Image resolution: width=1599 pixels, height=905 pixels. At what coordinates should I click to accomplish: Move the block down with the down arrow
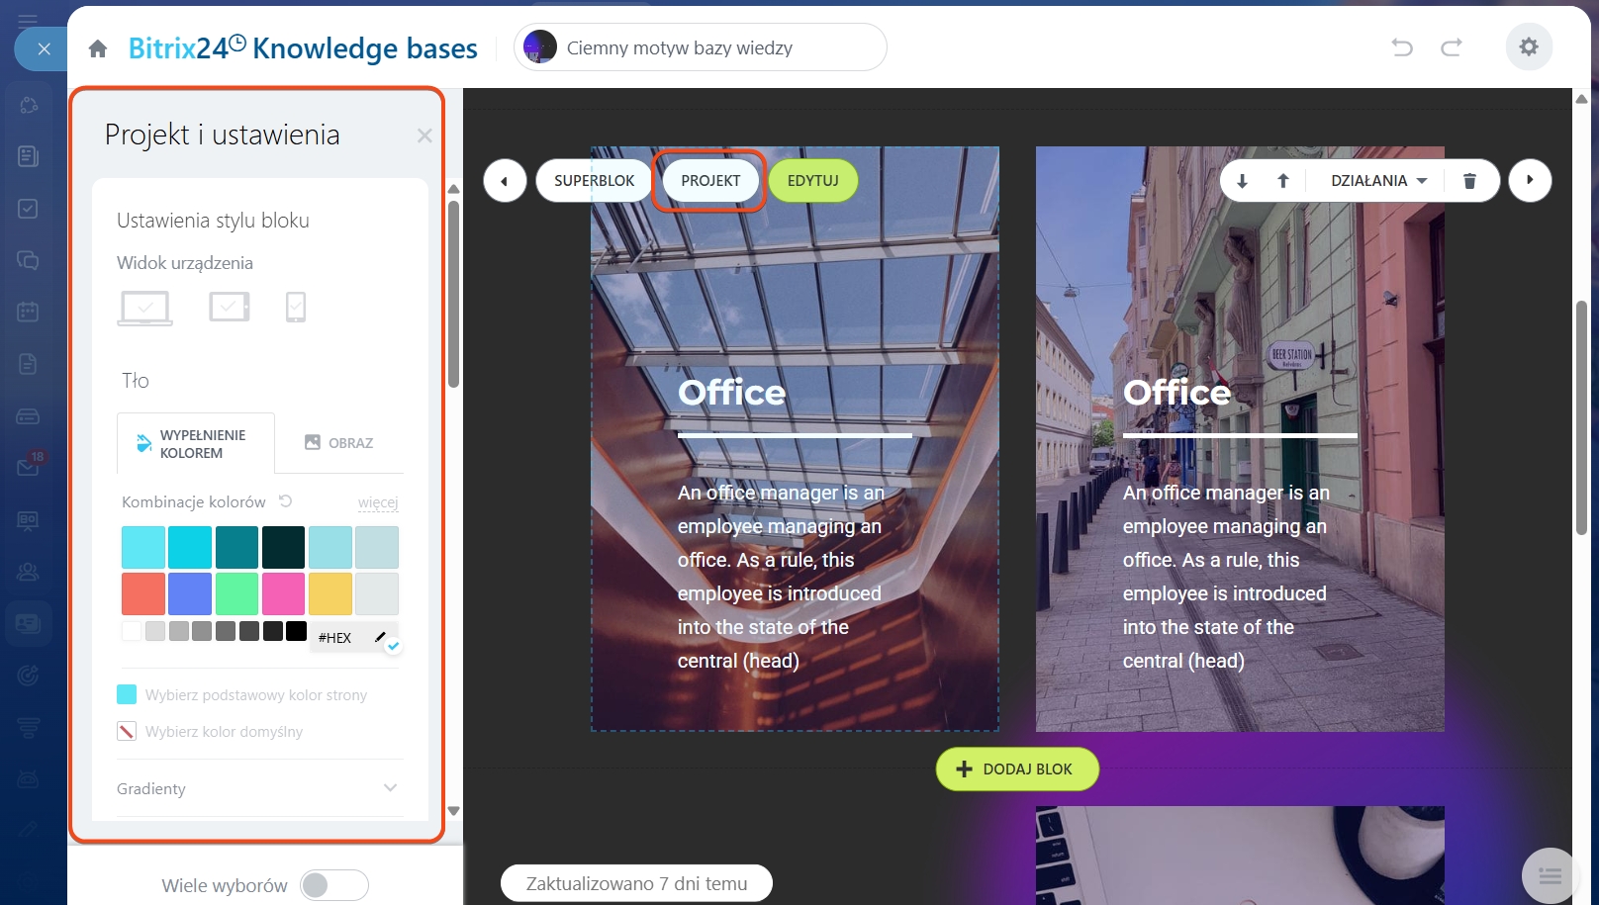click(x=1243, y=181)
